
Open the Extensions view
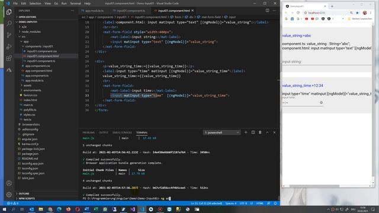(9, 58)
